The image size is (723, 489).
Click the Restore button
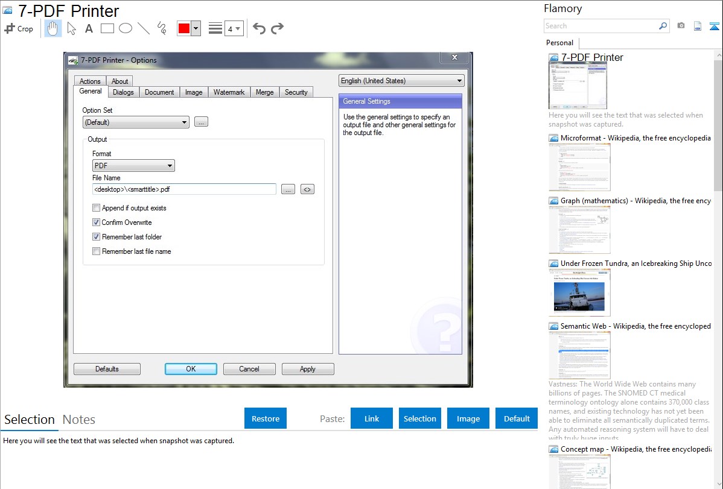point(266,418)
